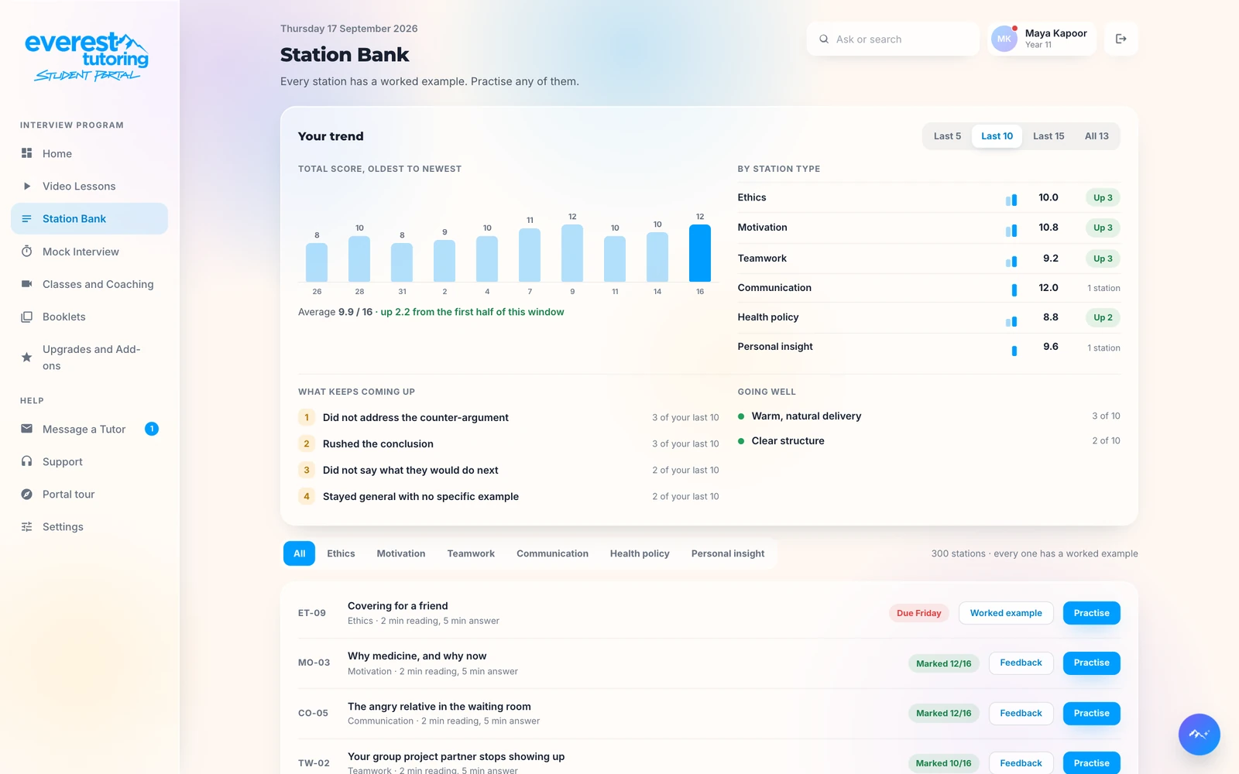Image resolution: width=1239 pixels, height=774 pixels.
Task: Practise the angry relative station
Action: coord(1092,714)
